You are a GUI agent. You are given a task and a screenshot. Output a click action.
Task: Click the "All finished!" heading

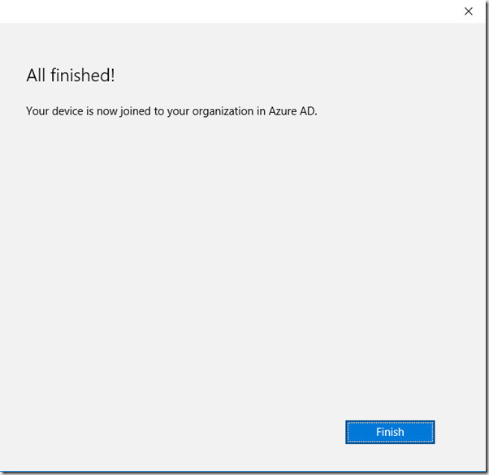71,76
